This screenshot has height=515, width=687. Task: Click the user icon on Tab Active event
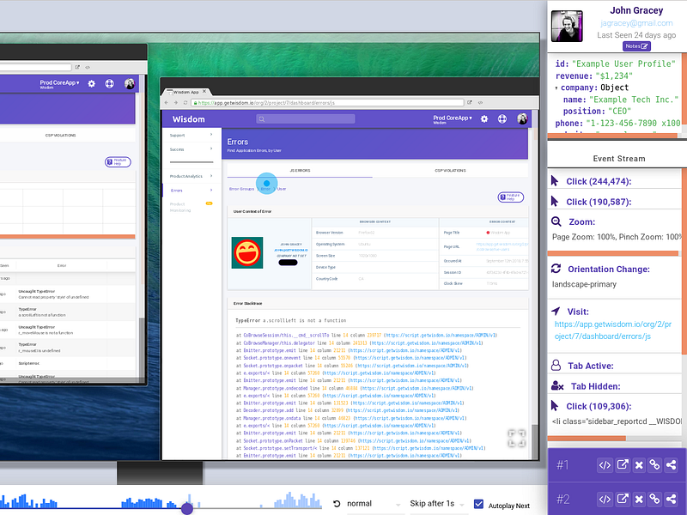tap(556, 366)
